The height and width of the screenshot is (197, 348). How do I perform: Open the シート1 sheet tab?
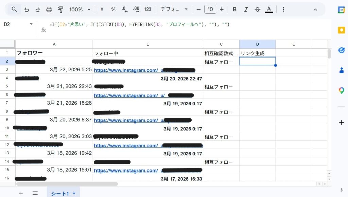(60, 193)
